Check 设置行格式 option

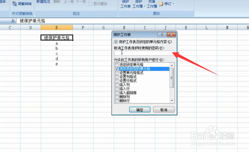[x=117, y=81]
